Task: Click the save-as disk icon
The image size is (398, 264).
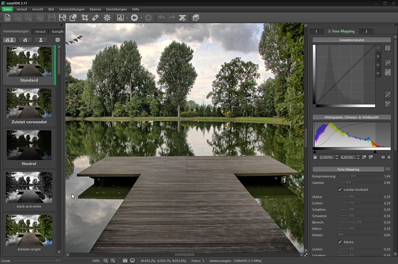Action: click(x=62, y=17)
